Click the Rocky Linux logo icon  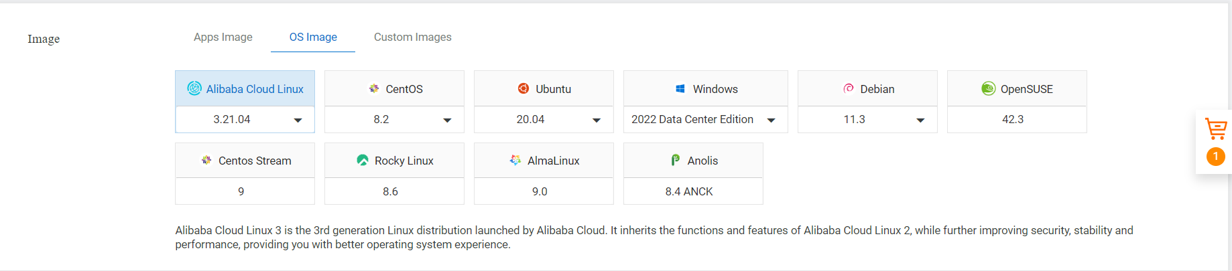click(x=363, y=160)
